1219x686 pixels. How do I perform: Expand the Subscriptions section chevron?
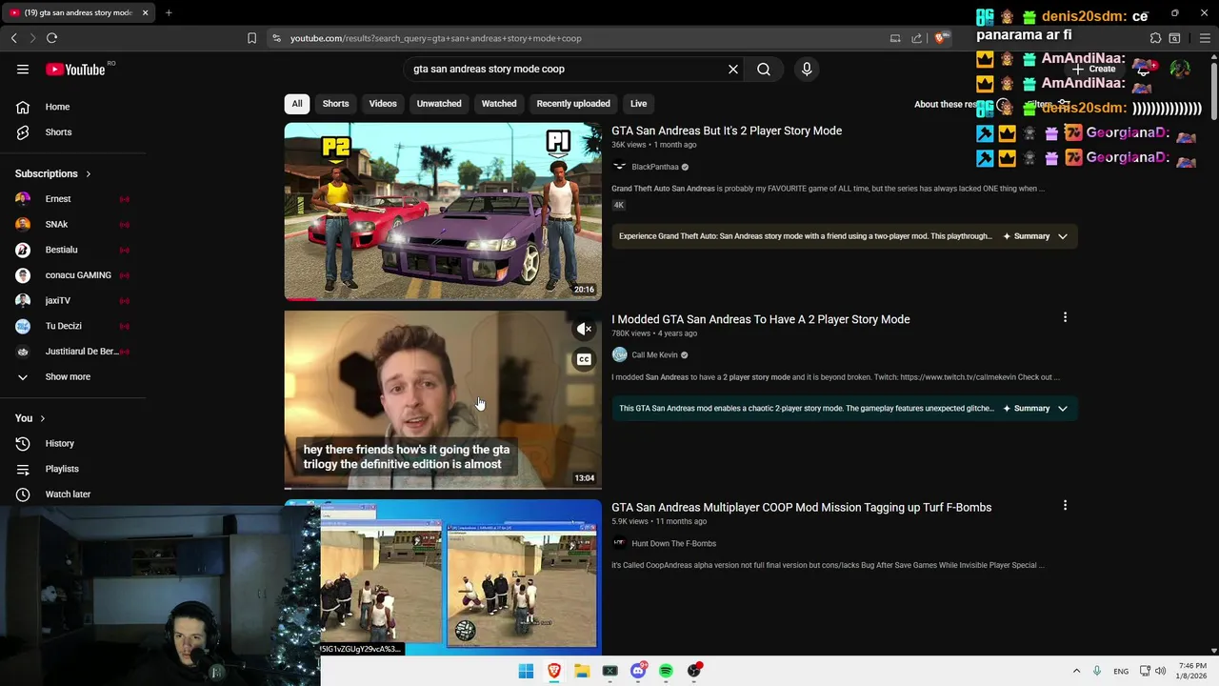point(88,174)
